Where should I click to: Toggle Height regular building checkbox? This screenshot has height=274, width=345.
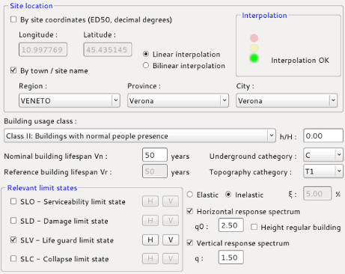254,227
